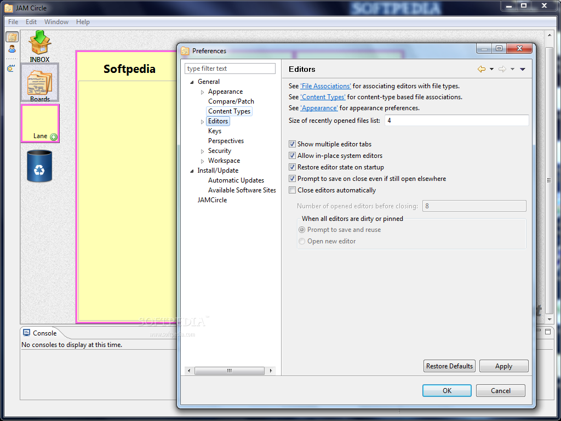Click the back arrow in Preferences header
This screenshot has width=561, height=421.
[x=482, y=69]
